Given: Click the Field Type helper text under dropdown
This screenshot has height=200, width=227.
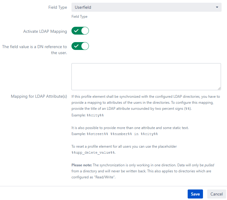Looking at the screenshot, I should [x=79, y=17].
